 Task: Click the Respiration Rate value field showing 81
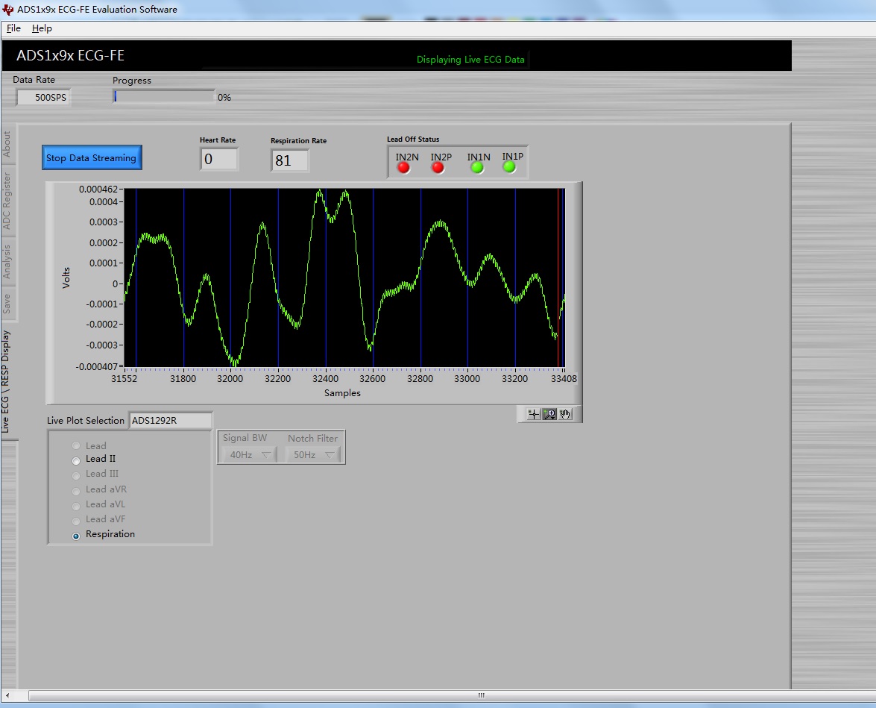click(x=289, y=160)
